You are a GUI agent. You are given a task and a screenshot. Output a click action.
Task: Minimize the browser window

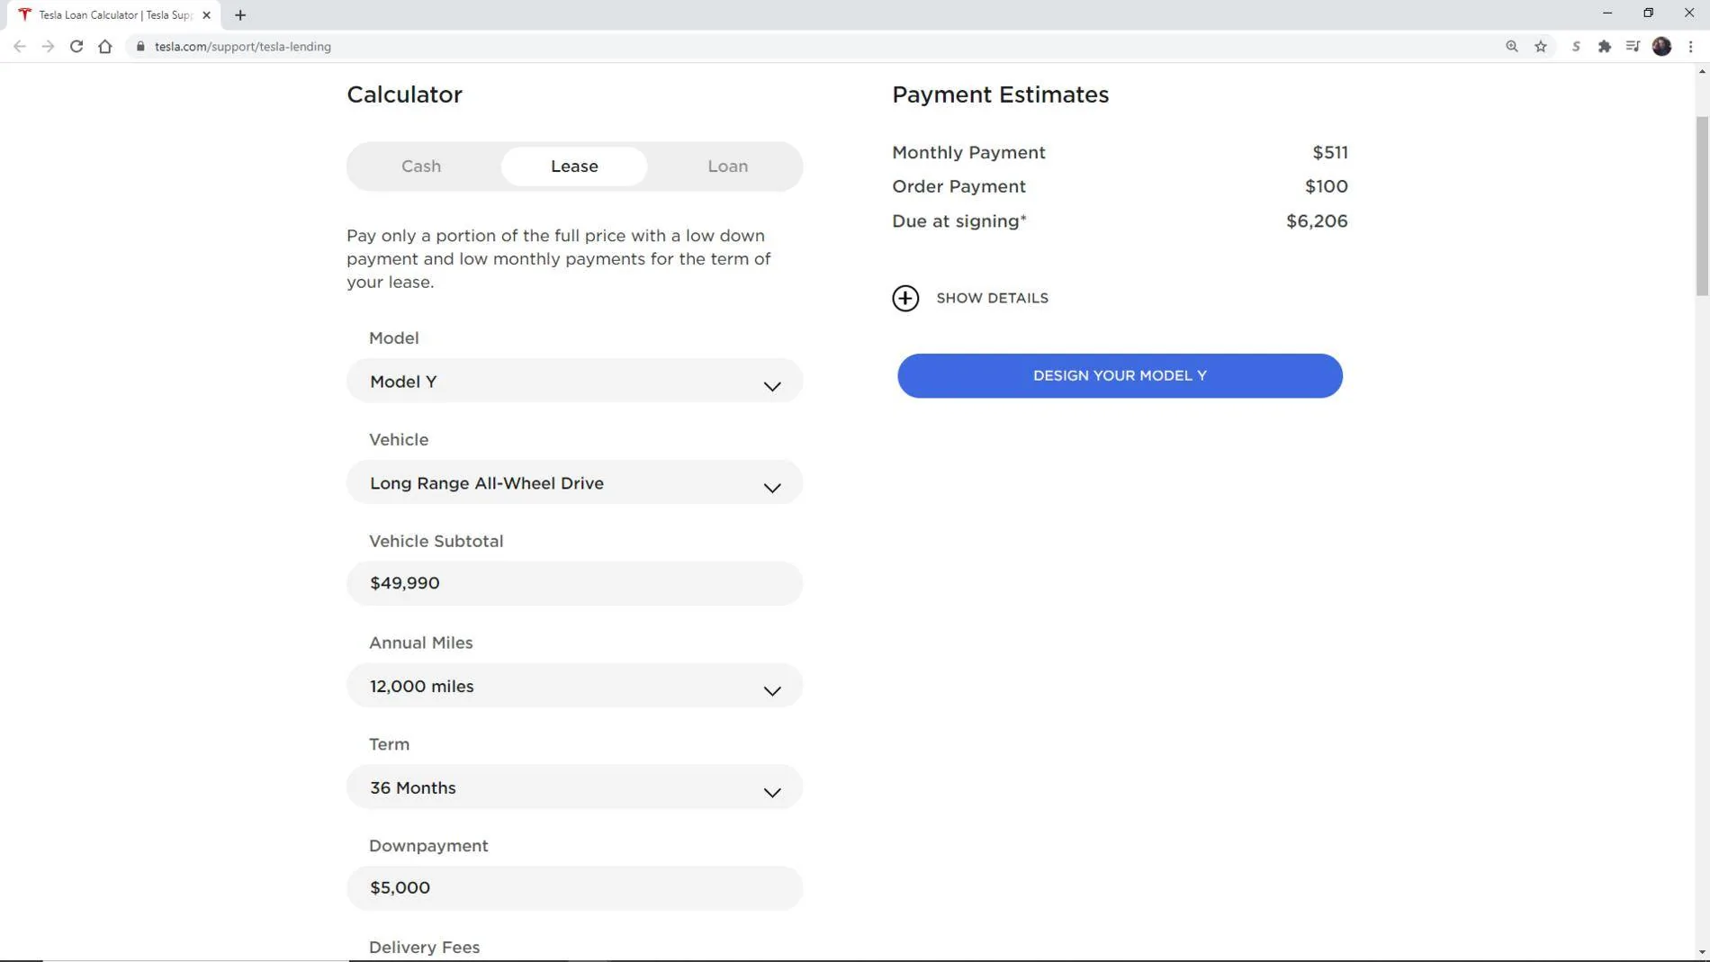pyautogui.click(x=1607, y=13)
